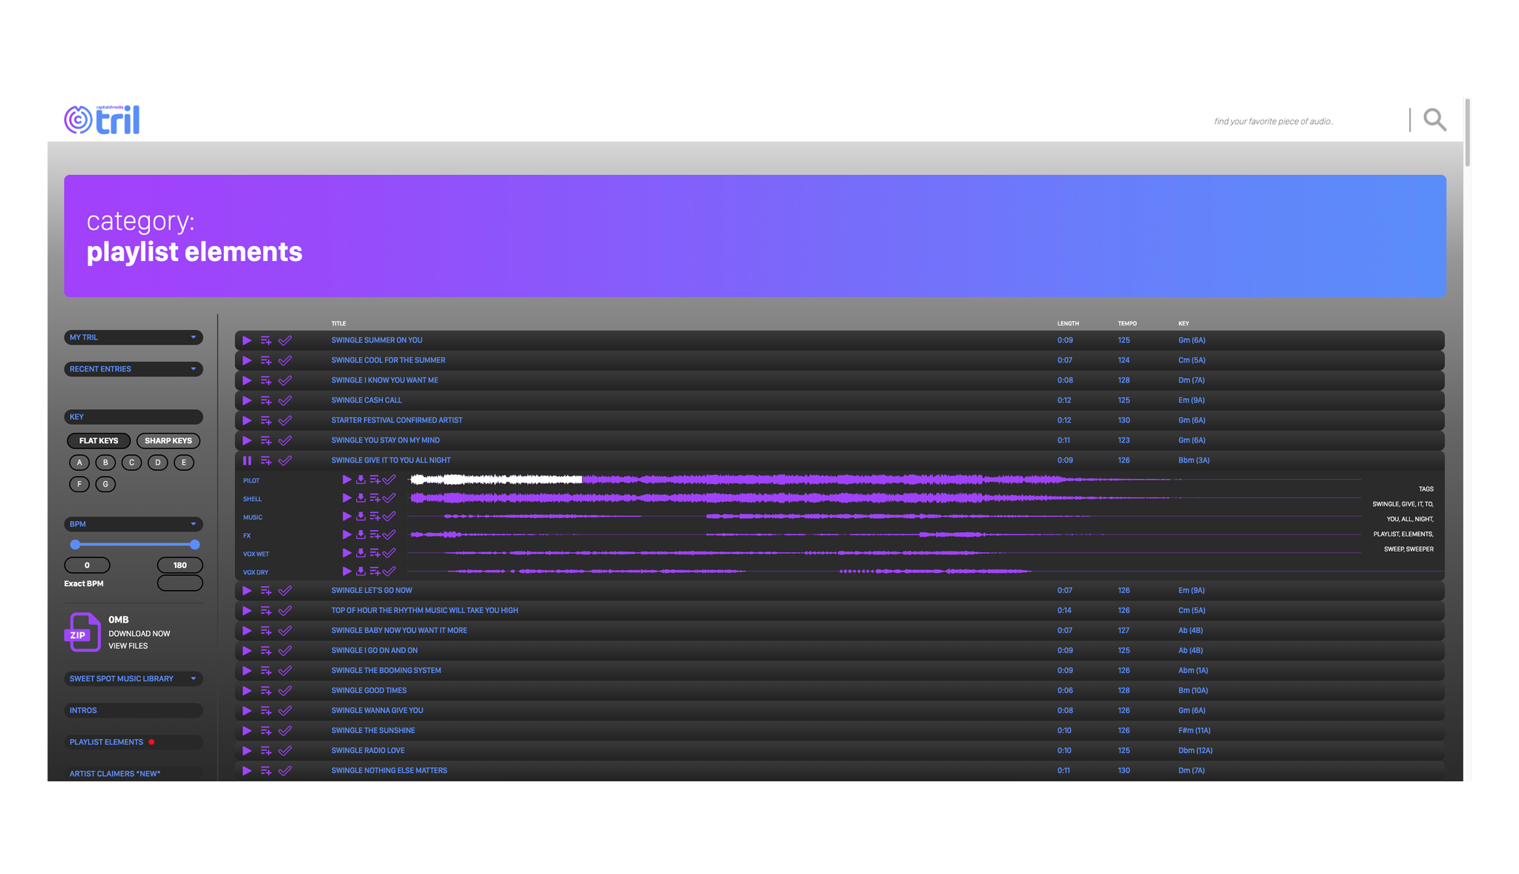The width and height of the screenshot is (1519, 874).
Task: Add Swingle Good Times to playlist
Action: pos(266,691)
